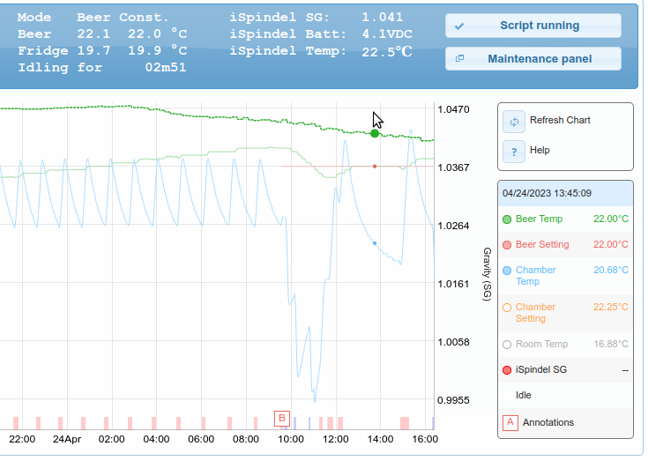The image size is (663, 461).
Task: Click the iSpindel Temp 22.5°C reading
Action: coord(321,51)
